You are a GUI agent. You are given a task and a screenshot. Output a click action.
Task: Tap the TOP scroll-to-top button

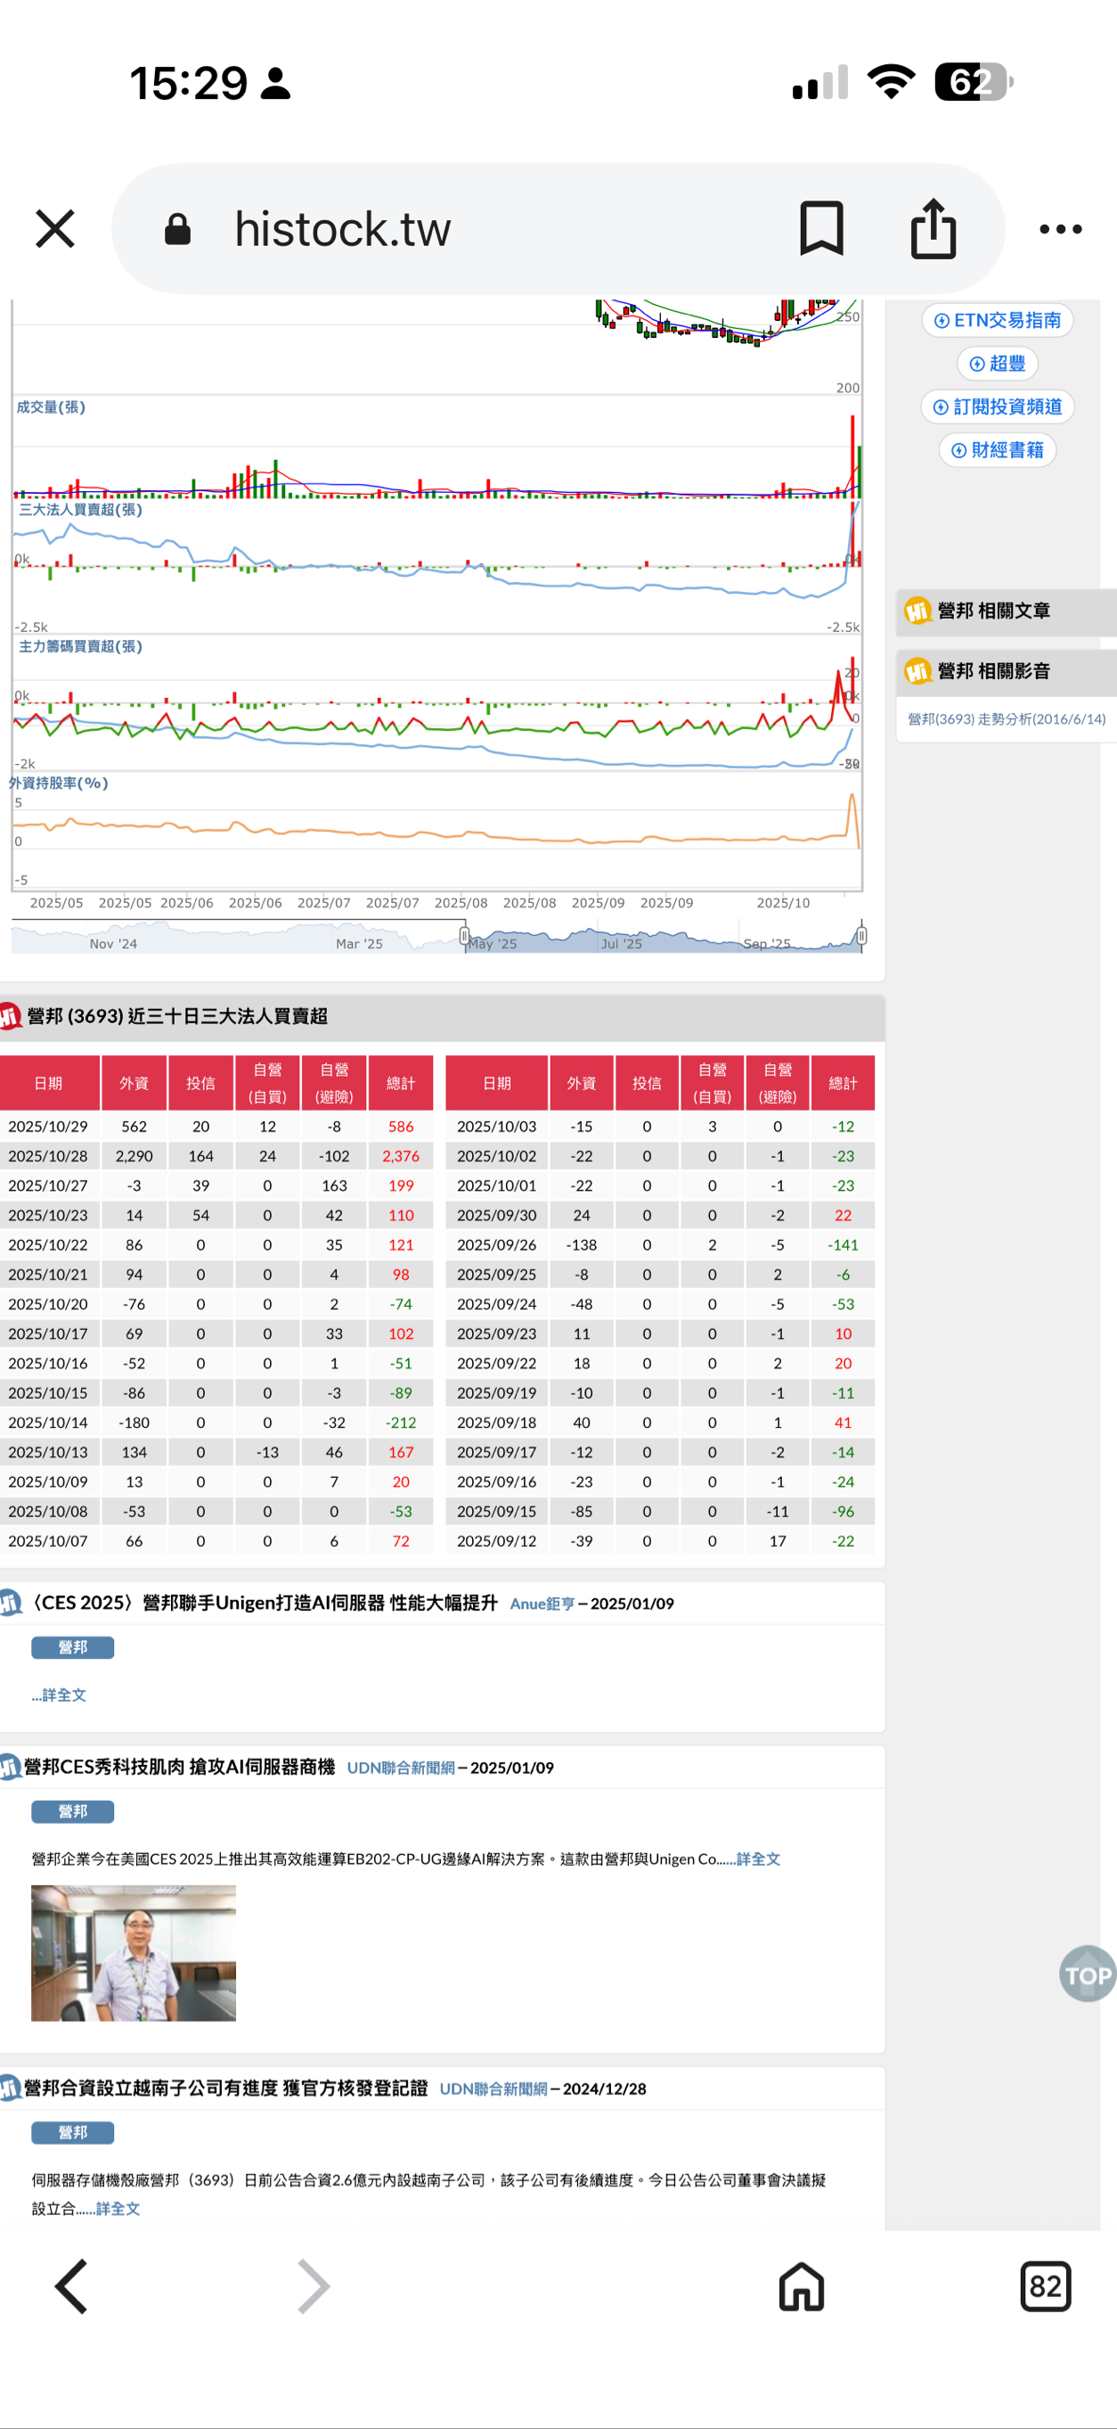(x=1087, y=1974)
